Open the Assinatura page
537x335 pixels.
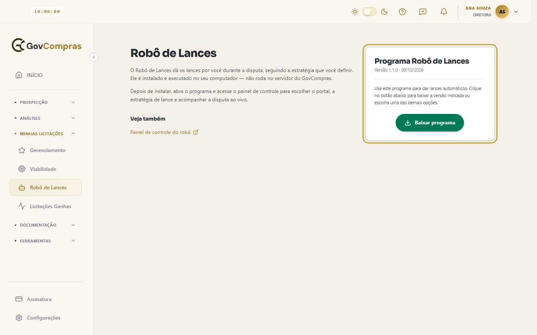point(47,299)
